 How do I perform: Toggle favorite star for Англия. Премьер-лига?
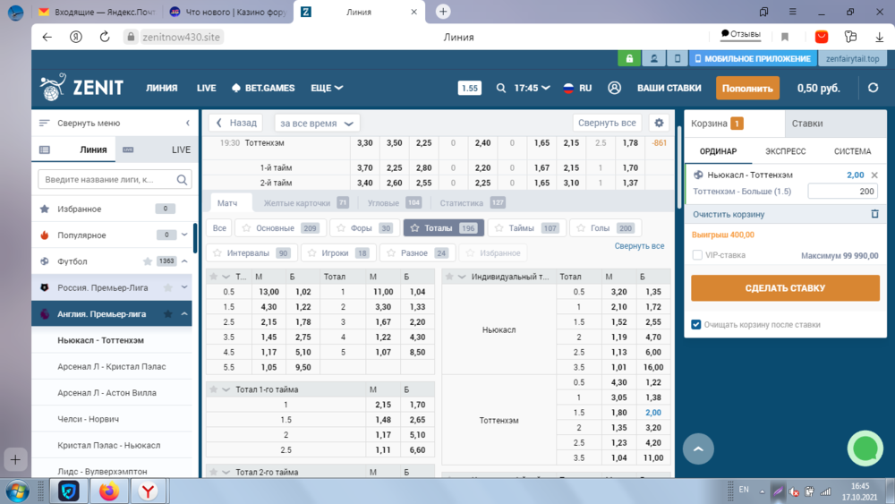[168, 314]
